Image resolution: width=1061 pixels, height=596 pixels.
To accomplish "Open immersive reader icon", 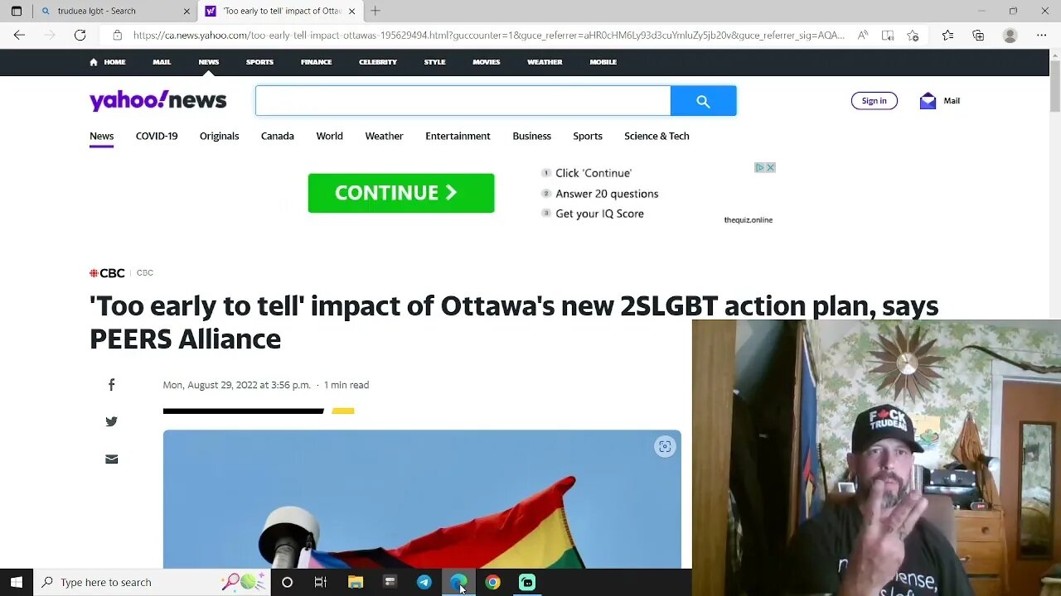I will pos(888,35).
